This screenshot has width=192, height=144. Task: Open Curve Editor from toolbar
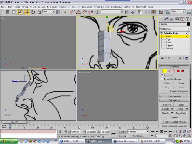click(x=147, y=12)
